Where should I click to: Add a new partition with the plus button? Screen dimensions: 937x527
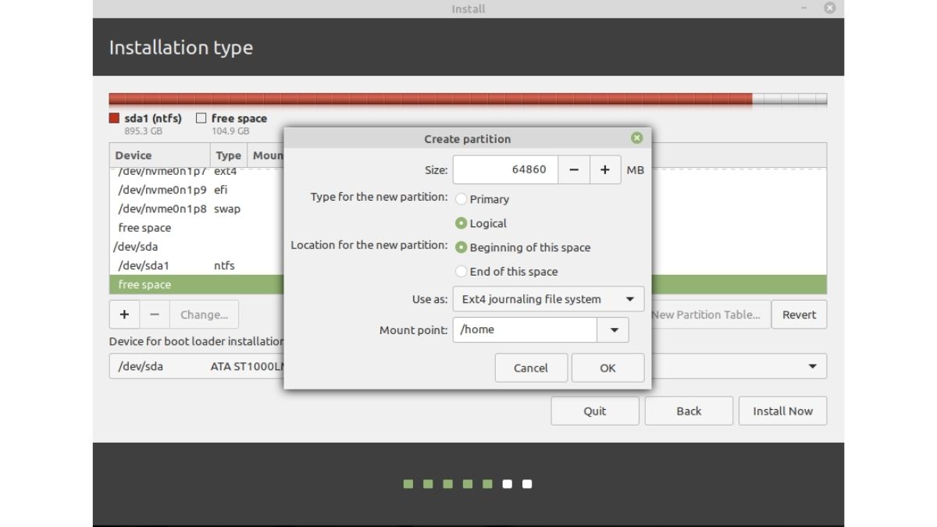point(124,314)
